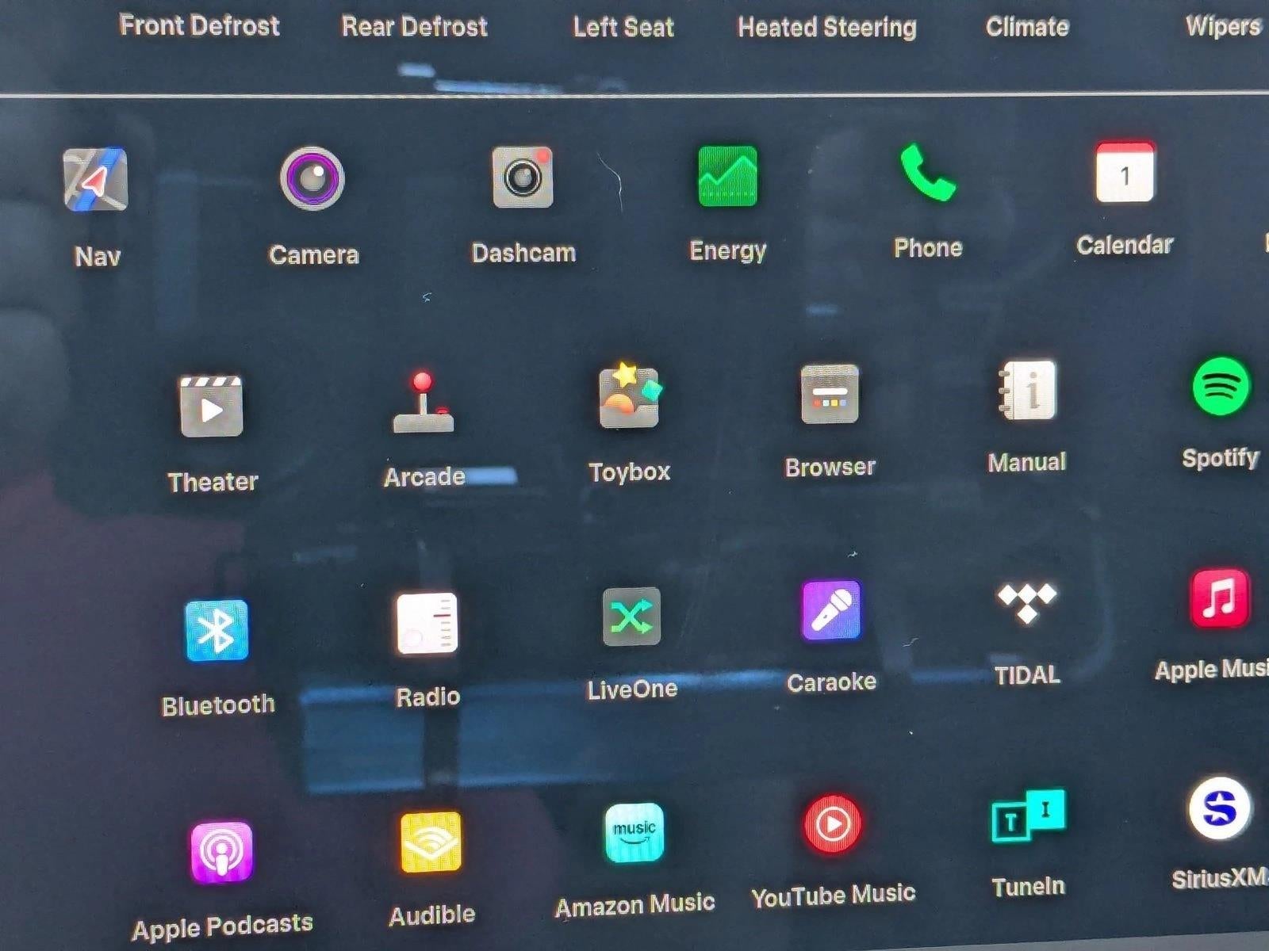Activate the Rear Defrost shortcut
The width and height of the screenshot is (1269, 951).
click(x=415, y=26)
